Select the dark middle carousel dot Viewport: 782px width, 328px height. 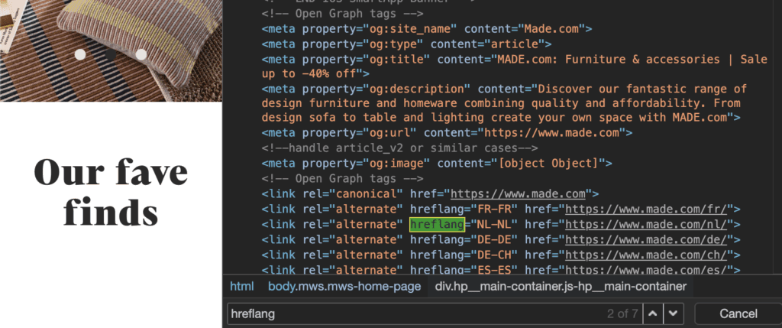(x=111, y=54)
